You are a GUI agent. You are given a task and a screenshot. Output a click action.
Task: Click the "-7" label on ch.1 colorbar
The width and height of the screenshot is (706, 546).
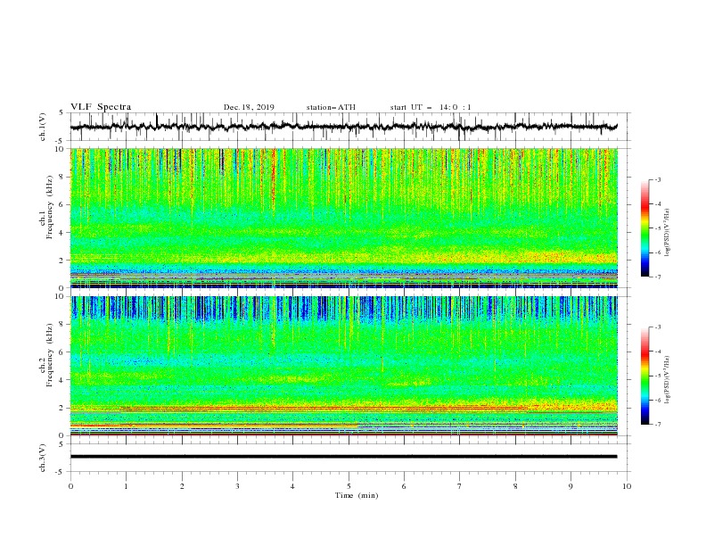pos(658,277)
